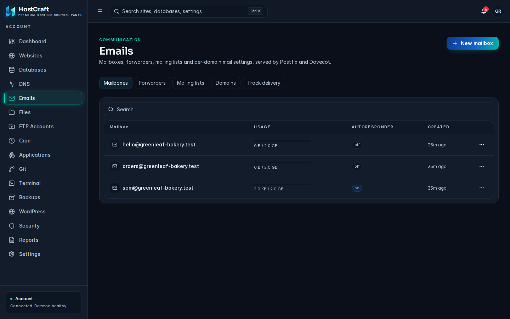This screenshot has height=319, width=510.
Task: Open WordPress in the sidebar
Action: [x=44, y=212]
